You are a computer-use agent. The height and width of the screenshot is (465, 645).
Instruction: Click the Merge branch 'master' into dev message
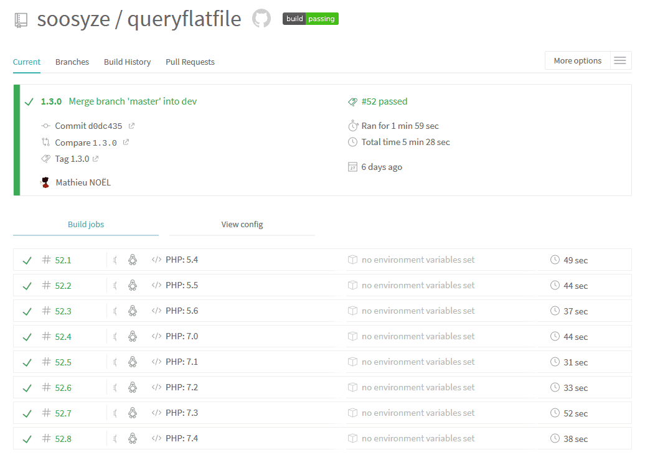[133, 101]
